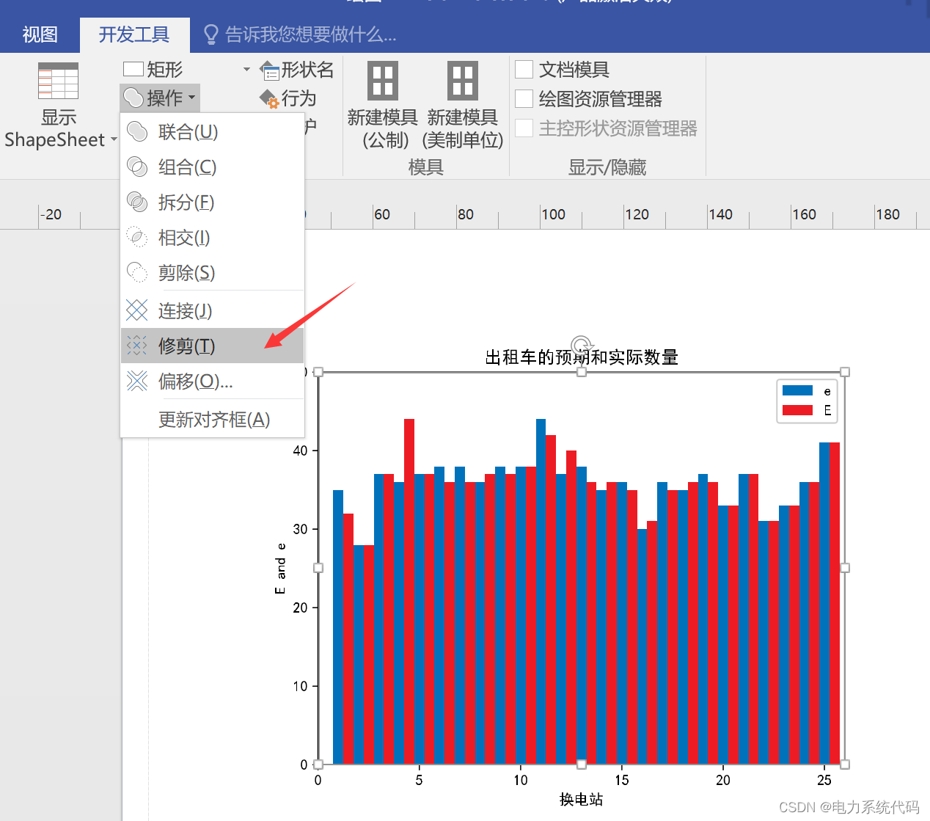Check the 主控形状资源管理器 option
The width and height of the screenshot is (930, 821).
(524, 127)
